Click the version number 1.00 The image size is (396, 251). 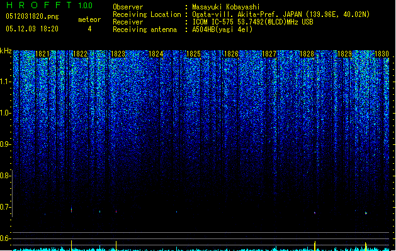[x=86, y=5]
